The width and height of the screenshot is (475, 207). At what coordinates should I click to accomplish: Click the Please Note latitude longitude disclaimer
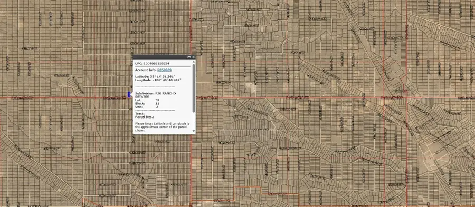(x=163, y=127)
